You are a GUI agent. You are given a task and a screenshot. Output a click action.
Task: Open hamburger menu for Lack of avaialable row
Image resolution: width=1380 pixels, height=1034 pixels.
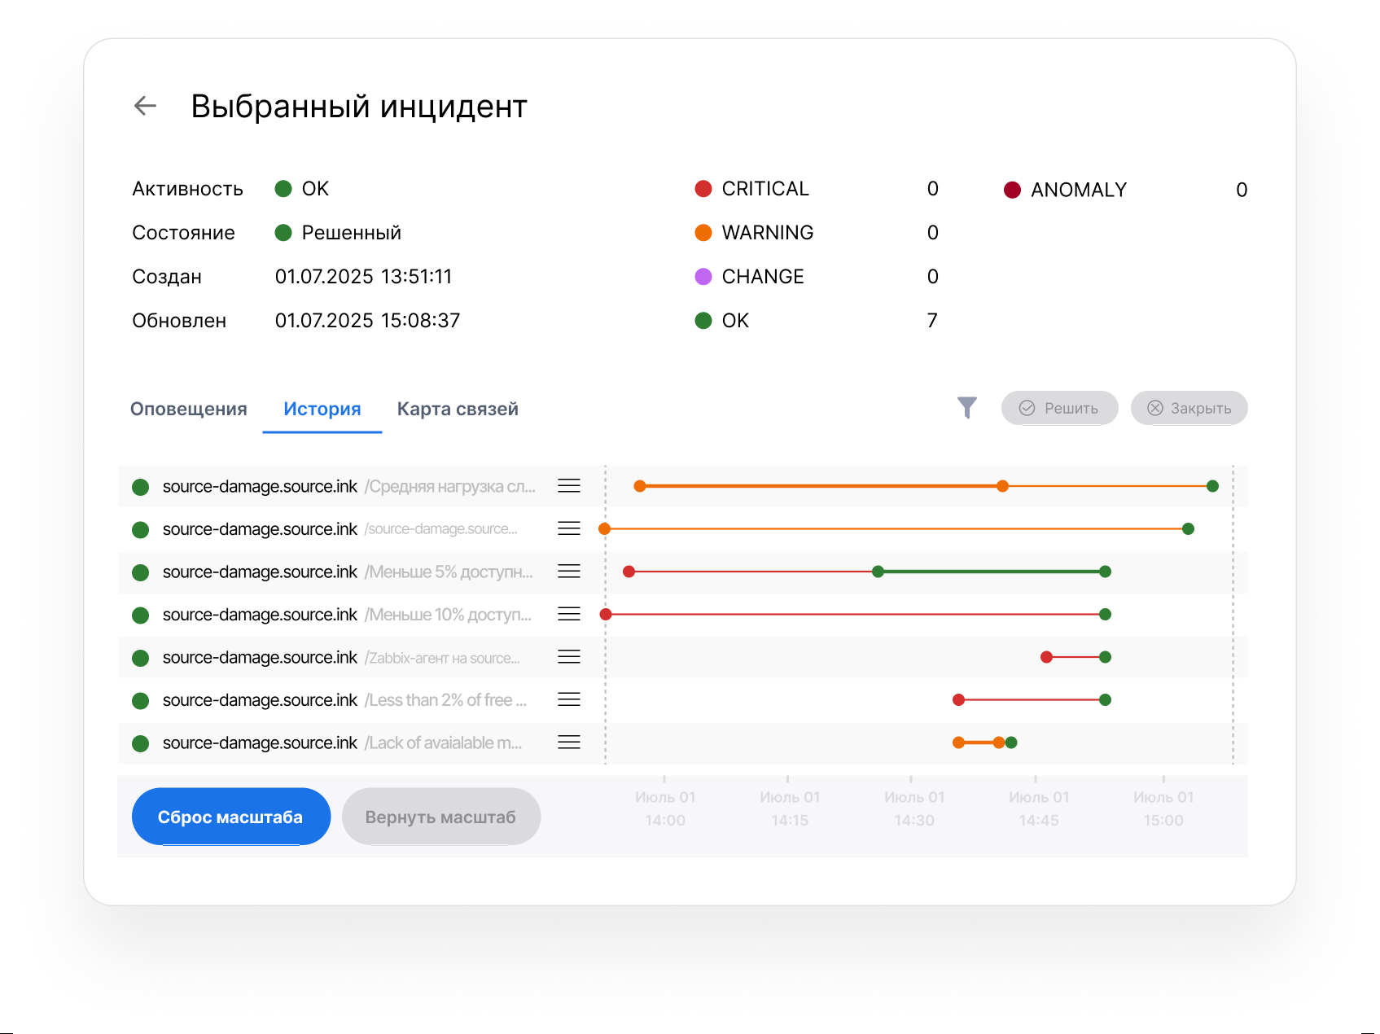[568, 743]
